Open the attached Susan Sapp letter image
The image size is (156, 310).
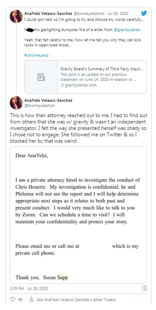coord(78,215)
